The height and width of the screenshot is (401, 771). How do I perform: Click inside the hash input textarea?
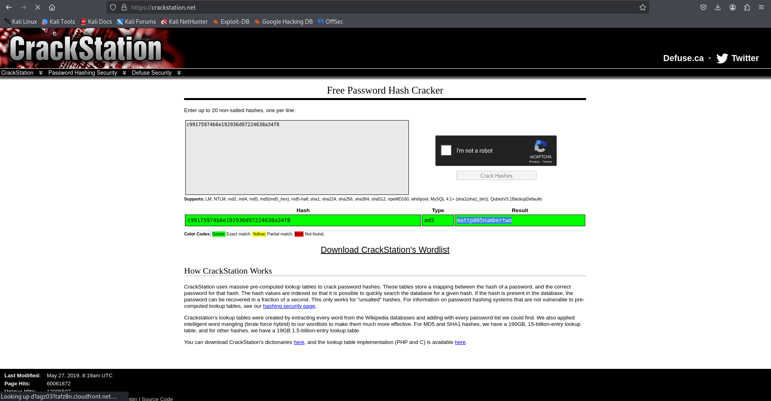click(296, 158)
